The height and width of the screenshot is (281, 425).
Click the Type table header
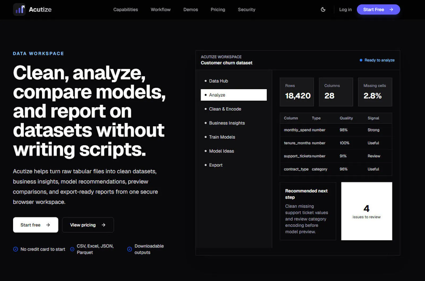[x=316, y=118]
